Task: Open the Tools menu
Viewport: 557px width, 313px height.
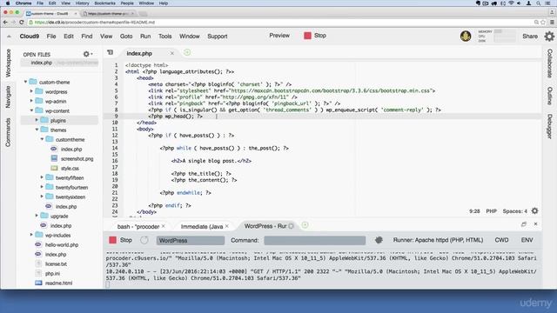Action: (164, 37)
